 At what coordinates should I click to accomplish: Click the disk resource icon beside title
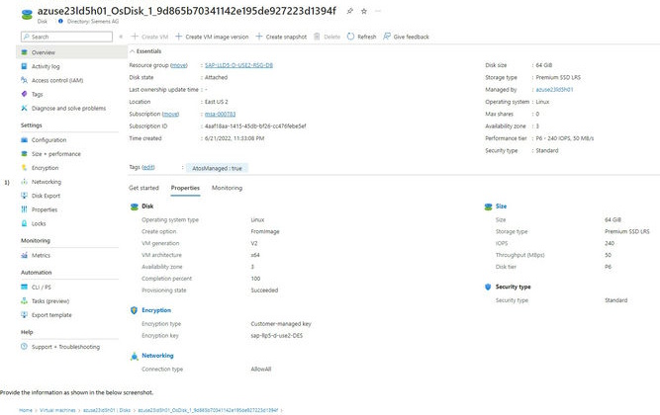(27, 14)
